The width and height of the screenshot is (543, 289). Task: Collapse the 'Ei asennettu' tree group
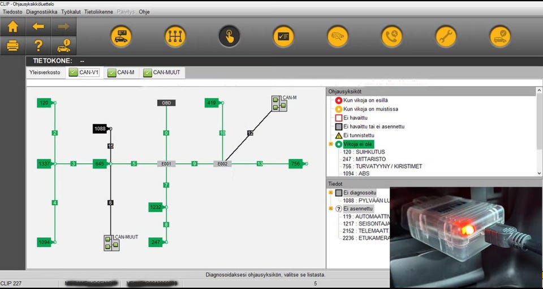(331, 209)
